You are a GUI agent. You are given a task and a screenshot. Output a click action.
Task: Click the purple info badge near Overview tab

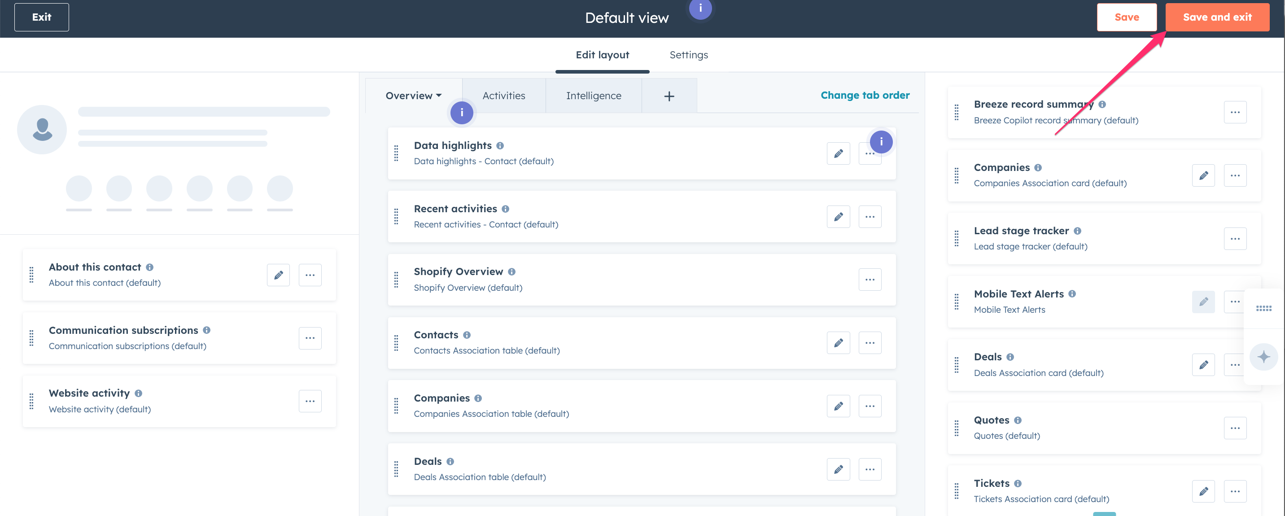pos(461,113)
